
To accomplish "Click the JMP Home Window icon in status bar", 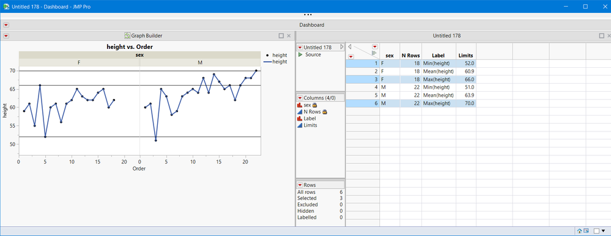I will tap(579, 231).
